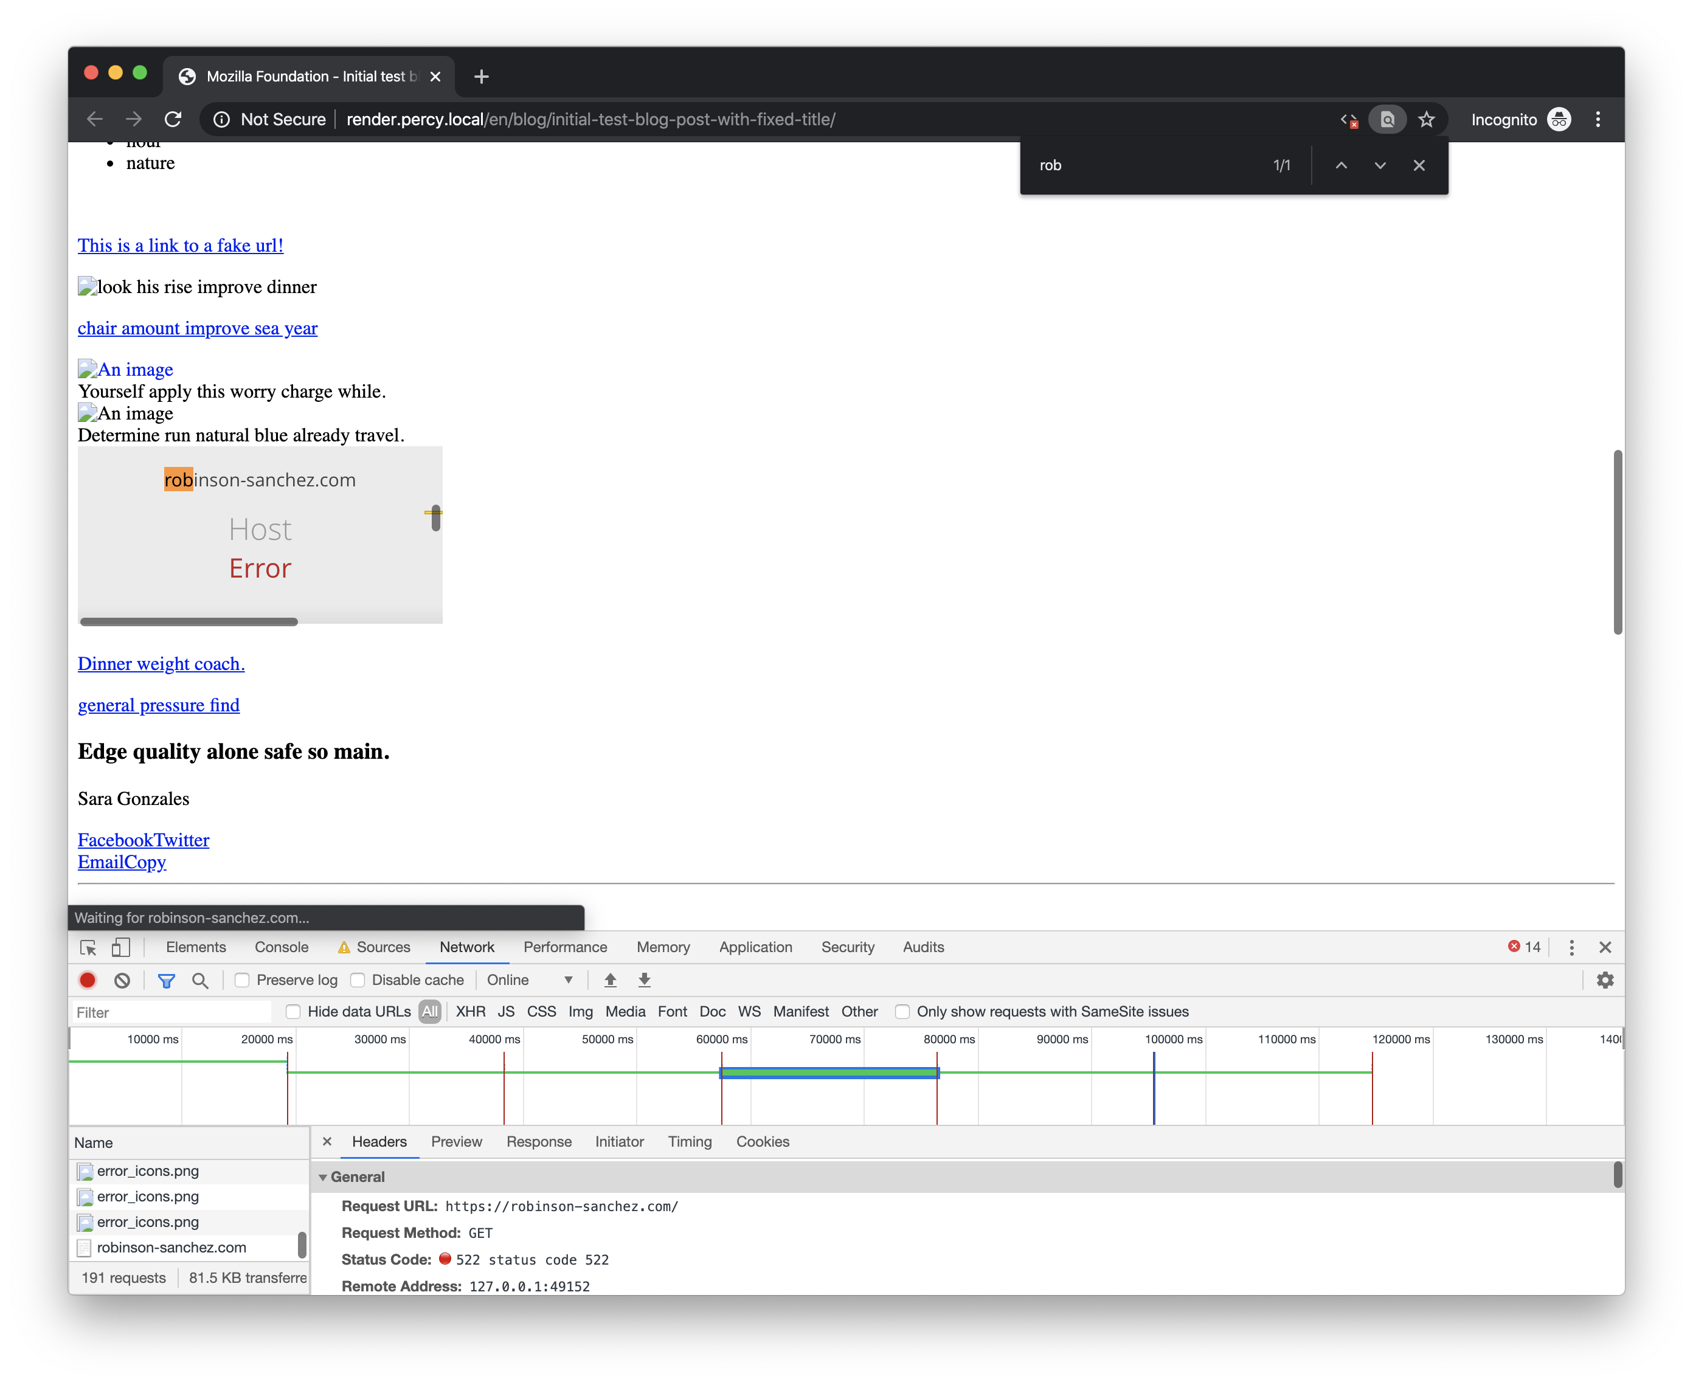Close the Mozilla Foundation tab
This screenshot has width=1693, height=1385.
435,77
